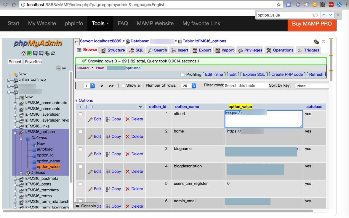Click Copy icon in home row
The height and width of the screenshot is (218, 349).
pos(108,137)
